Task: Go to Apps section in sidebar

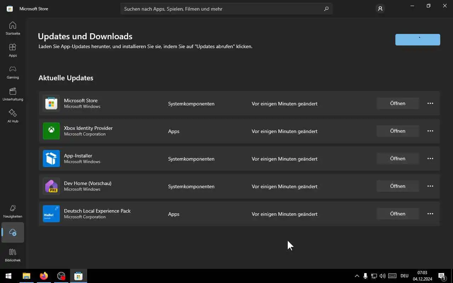Action: click(x=13, y=50)
